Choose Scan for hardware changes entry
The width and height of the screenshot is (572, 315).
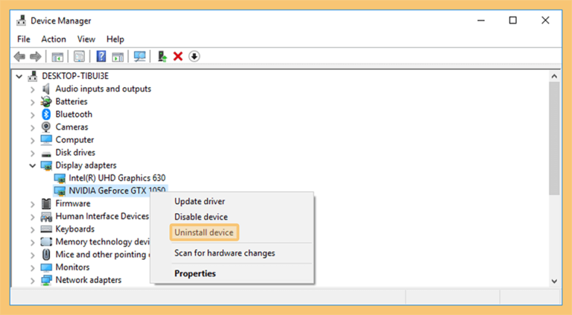[x=225, y=253]
